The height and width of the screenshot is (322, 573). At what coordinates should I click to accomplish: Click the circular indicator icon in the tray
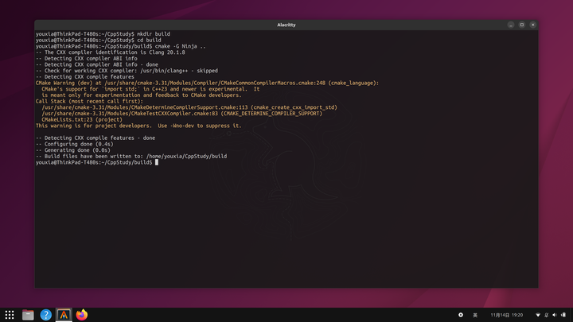461,315
